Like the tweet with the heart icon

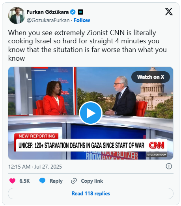click(12, 181)
